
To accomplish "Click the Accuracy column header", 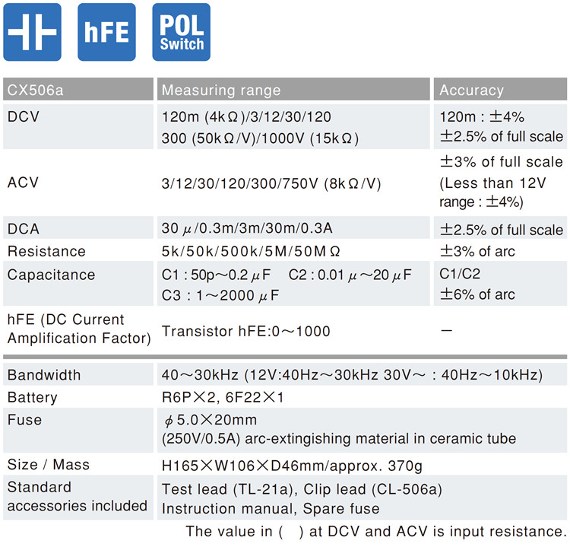I will click(x=500, y=89).
